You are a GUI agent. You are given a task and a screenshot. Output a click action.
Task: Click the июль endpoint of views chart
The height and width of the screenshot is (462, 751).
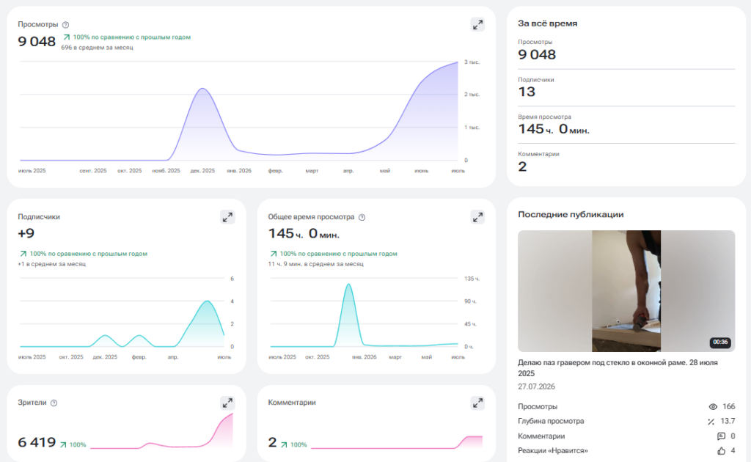click(458, 62)
